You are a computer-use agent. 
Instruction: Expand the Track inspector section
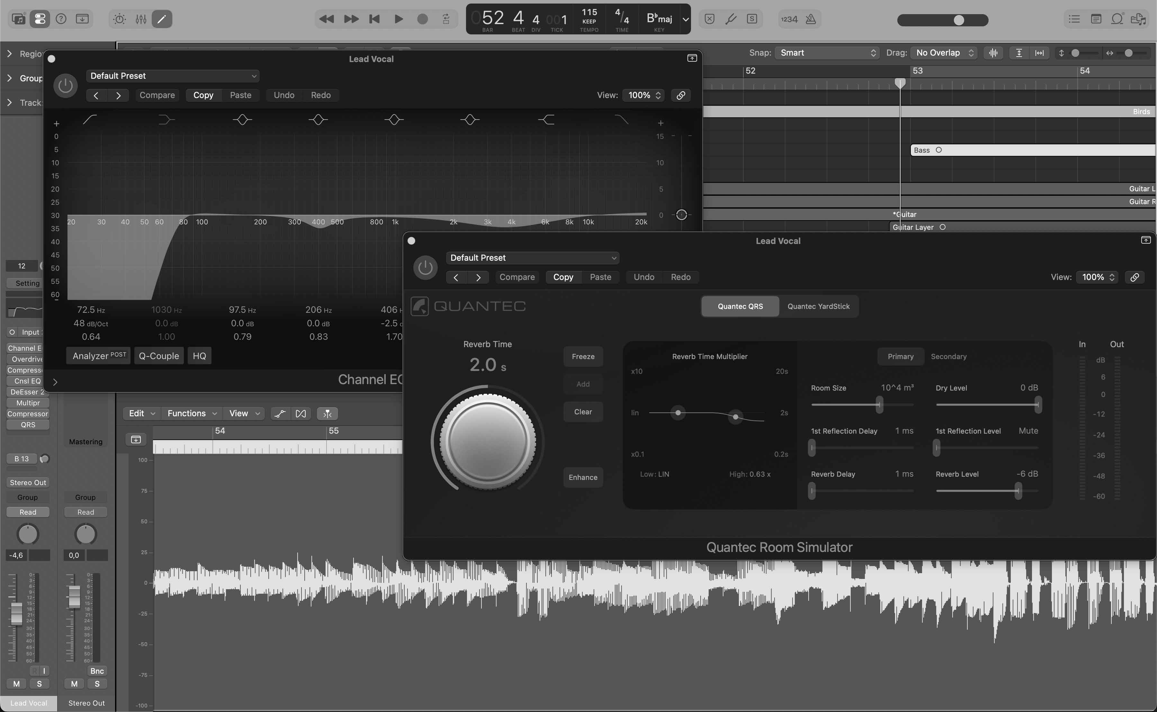pos(9,103)
